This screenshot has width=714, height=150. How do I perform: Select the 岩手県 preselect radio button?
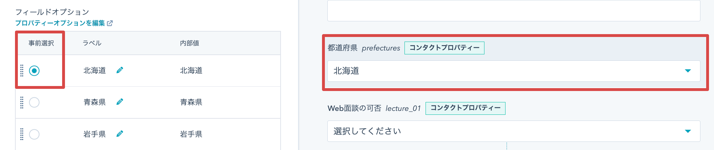(34, 134)
